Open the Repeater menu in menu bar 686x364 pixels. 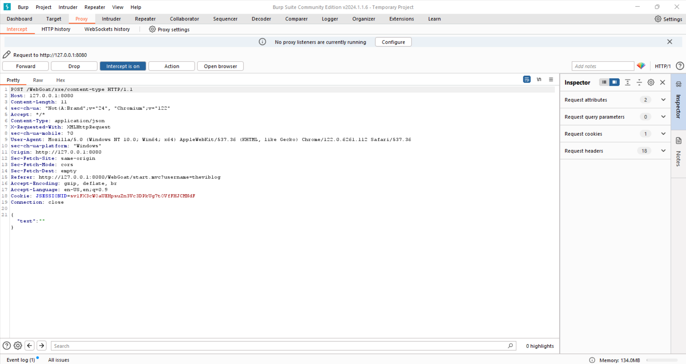click(x=95, y=7)
